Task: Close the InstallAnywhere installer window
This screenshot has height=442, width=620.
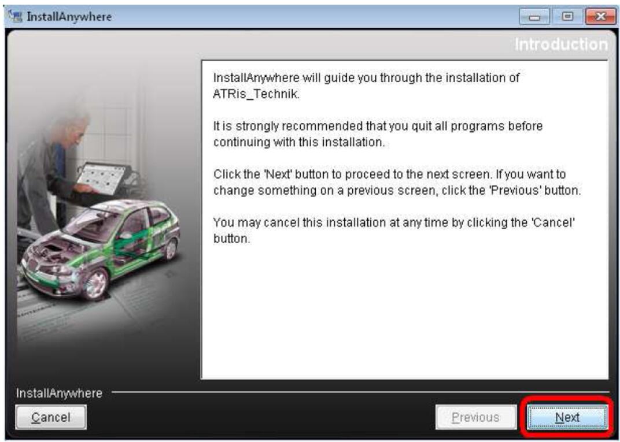Action: (600, 17)
